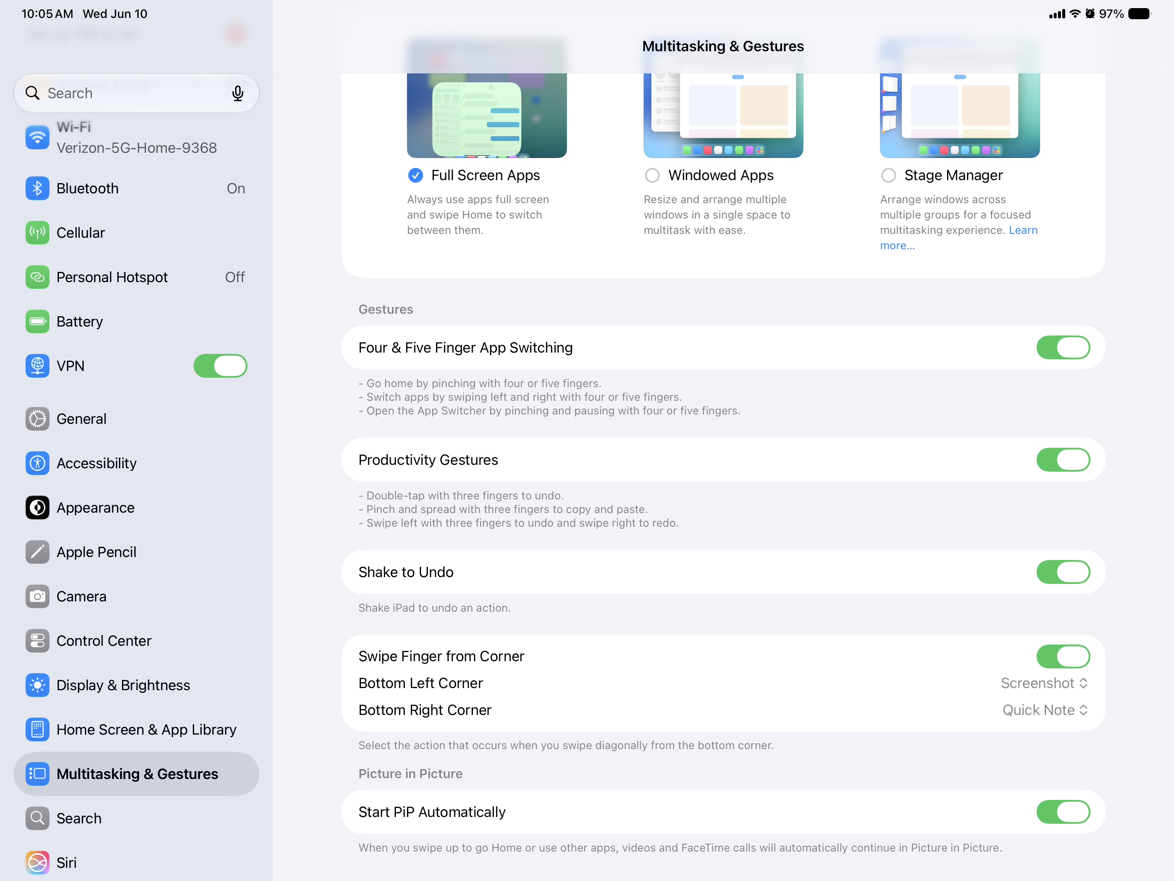Open Bluetooth settings row
Image resolution: width=1174 pixels, height=881 pixels.
pos(137,189)
